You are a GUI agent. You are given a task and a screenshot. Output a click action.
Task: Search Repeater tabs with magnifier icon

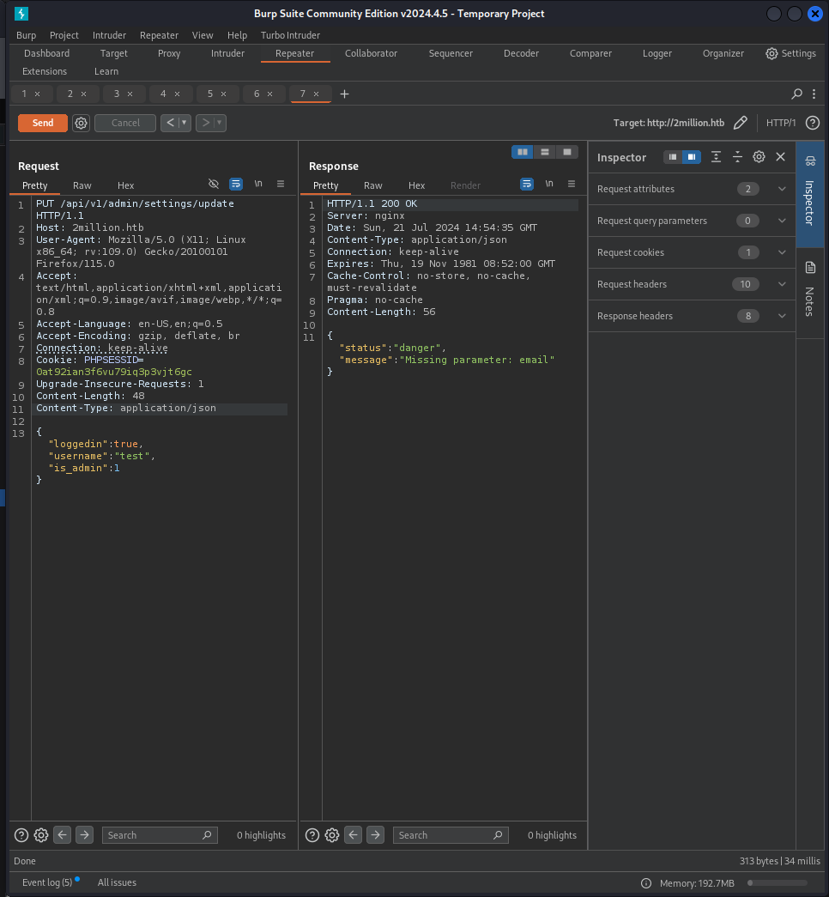click(x=796, y=94)
